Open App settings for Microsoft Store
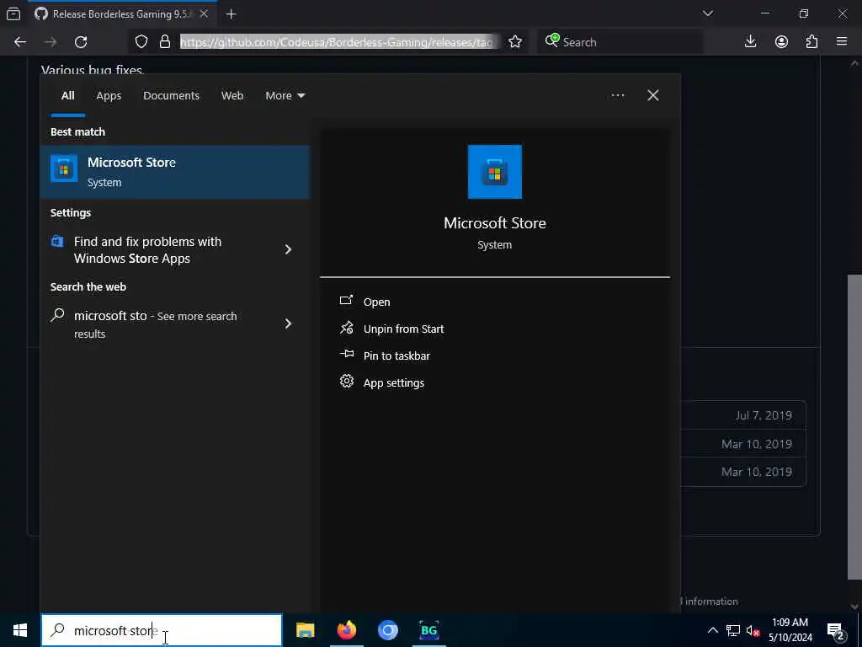Image resolution: width=862 pixels, height=647 pixels. (394, 382)
